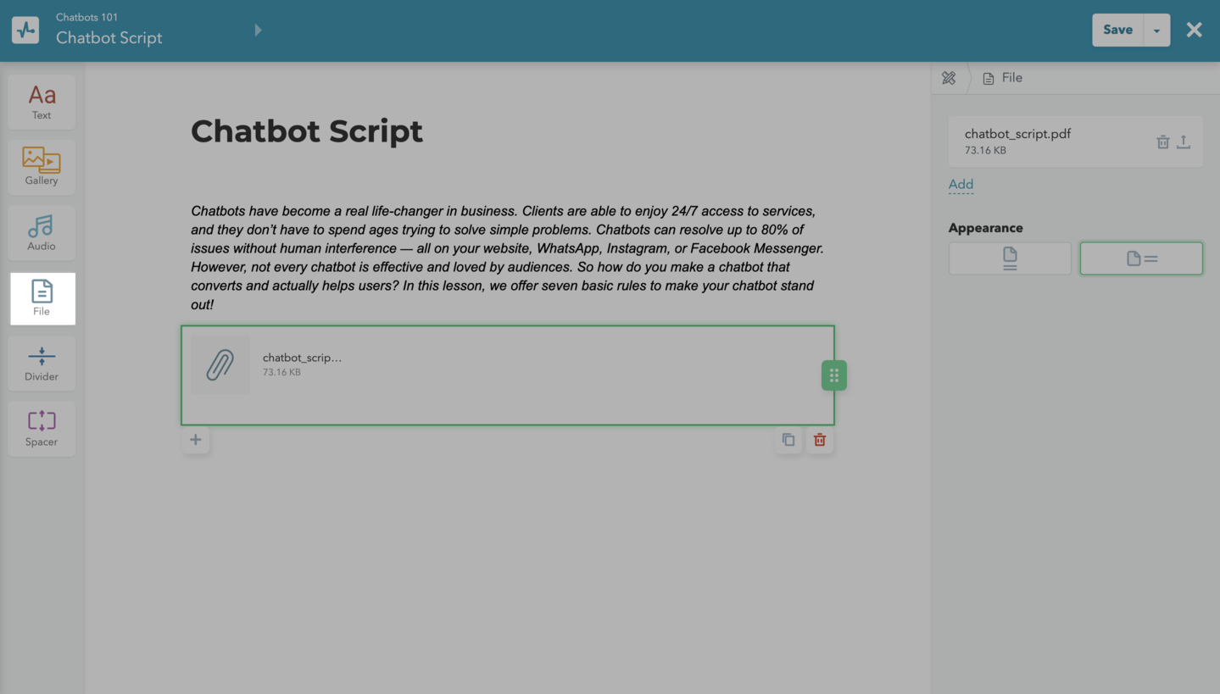Delete chatbot_script.pdf in the right panel

[x=1162, y=142]
